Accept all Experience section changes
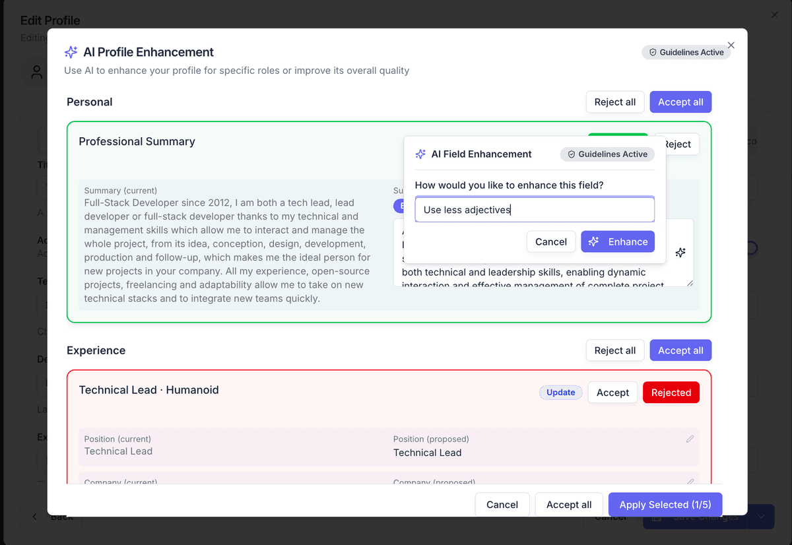Viewport: 792px width, 545px height. click(680, 350)
